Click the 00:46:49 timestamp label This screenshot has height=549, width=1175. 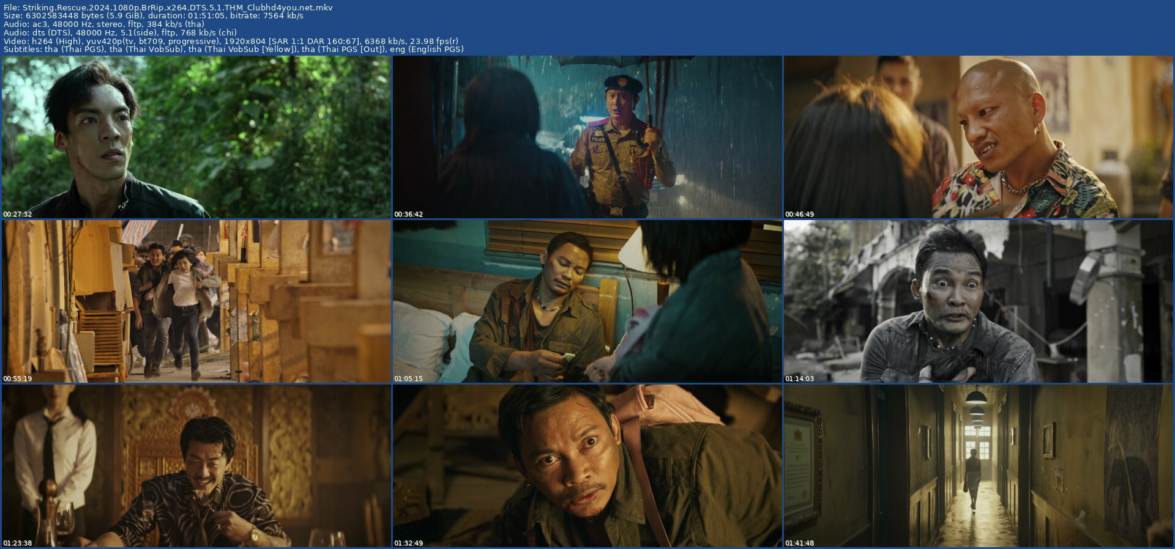[799, 214]
